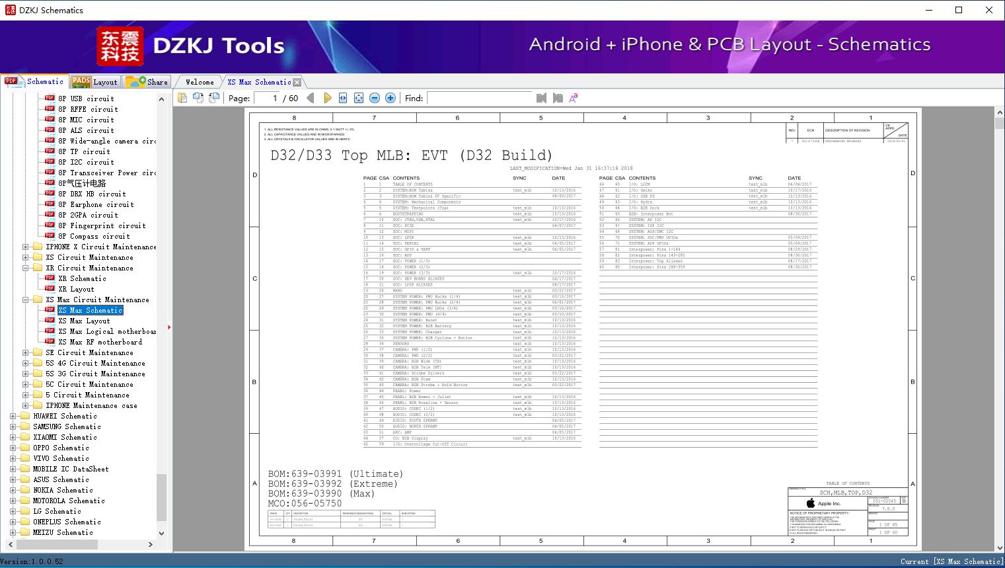Click PDF icon beside XS Max RF motherboard
1005x568 pixels.
(50, 342)
